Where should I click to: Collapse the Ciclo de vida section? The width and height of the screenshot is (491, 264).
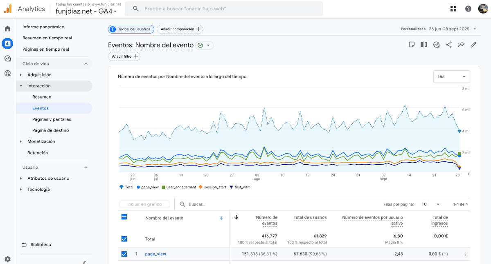(x=86, y=64)
